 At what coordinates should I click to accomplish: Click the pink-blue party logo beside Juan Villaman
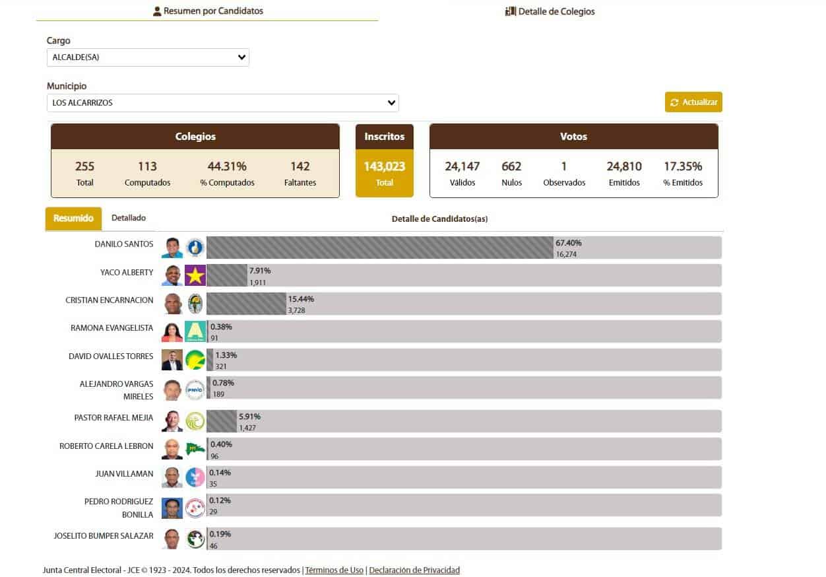tap(195, 477)
